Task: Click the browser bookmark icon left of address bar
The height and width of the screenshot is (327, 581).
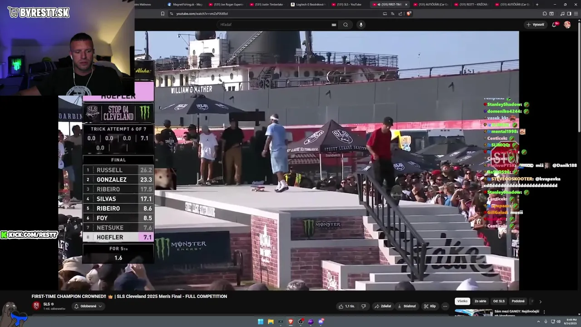Action: point(162,14)
